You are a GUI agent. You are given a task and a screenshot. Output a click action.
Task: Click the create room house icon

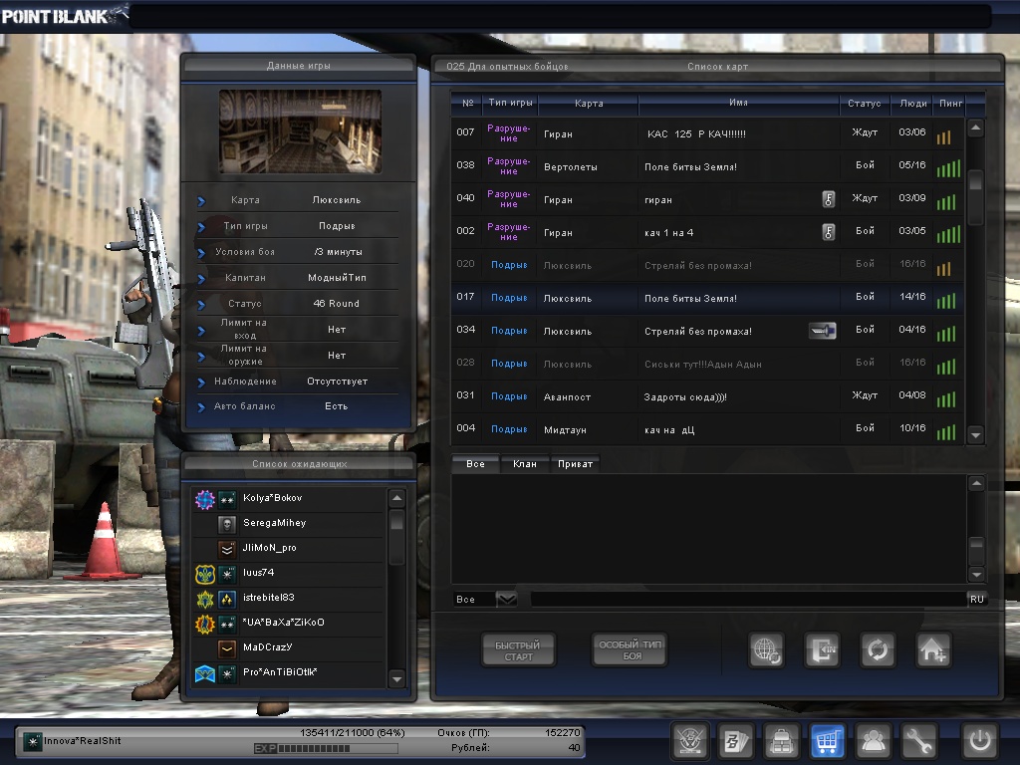(933, 650)
